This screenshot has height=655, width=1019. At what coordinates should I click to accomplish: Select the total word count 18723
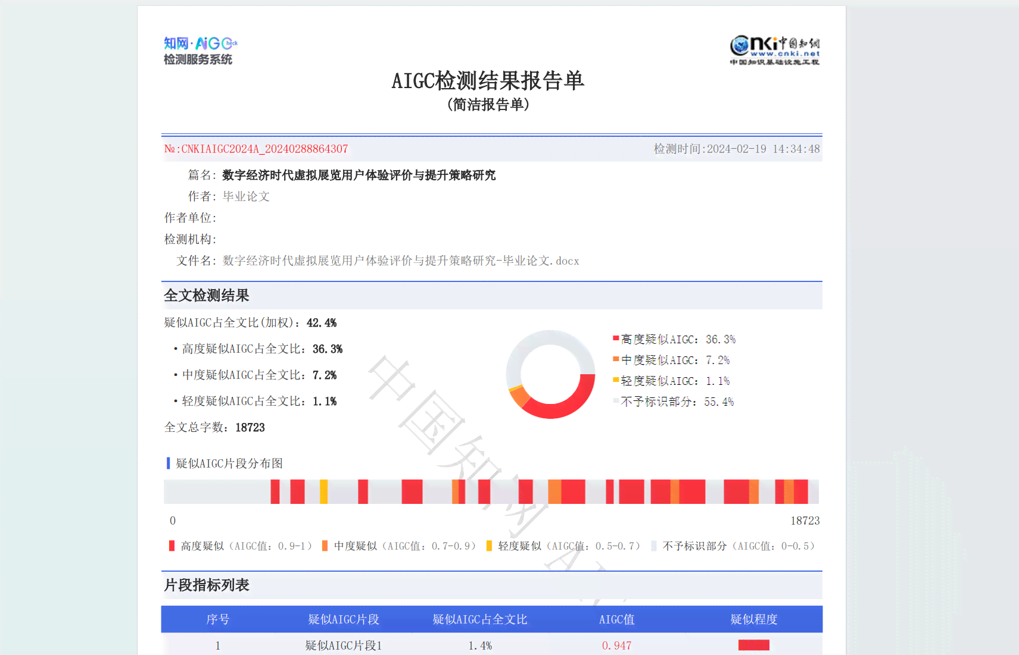250,427
